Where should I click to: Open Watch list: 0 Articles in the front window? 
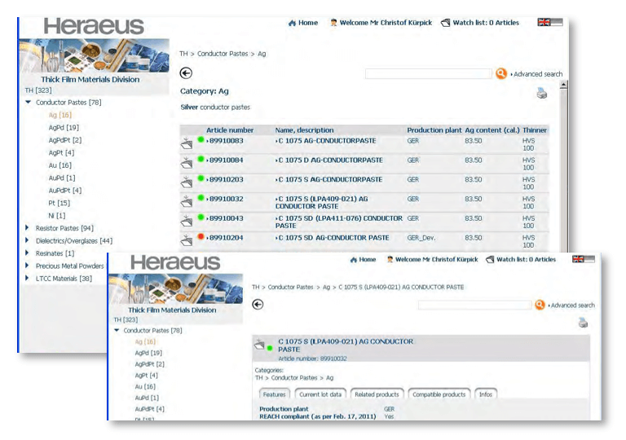tap(521, 260)
